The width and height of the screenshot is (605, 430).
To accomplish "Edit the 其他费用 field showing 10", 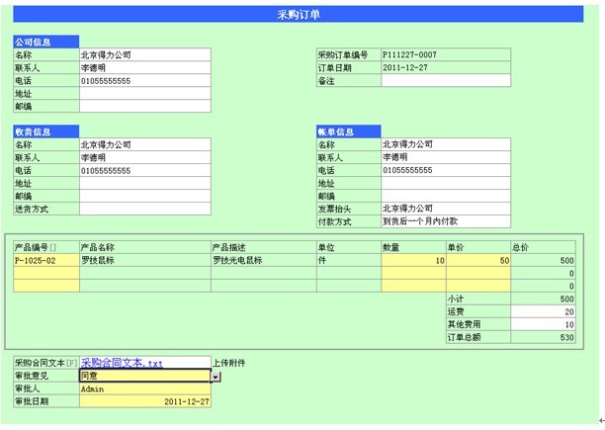I will click(x=545, y=323).
